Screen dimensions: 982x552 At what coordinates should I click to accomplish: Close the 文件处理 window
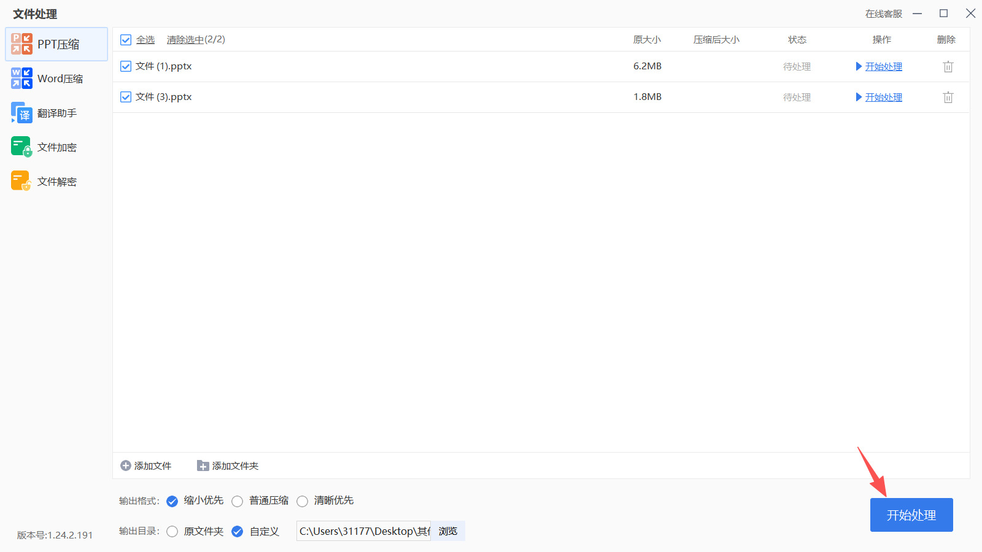pos(970,13)
